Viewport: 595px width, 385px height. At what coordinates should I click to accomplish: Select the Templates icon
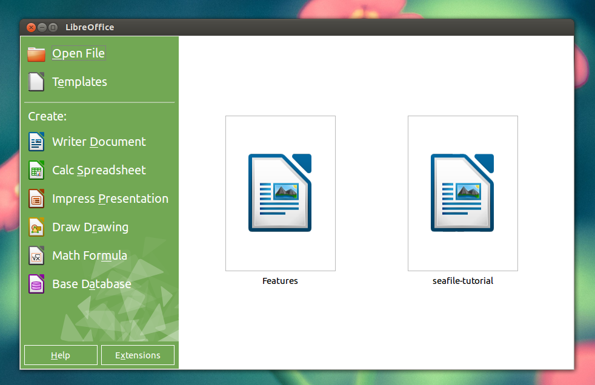[36, 82]
